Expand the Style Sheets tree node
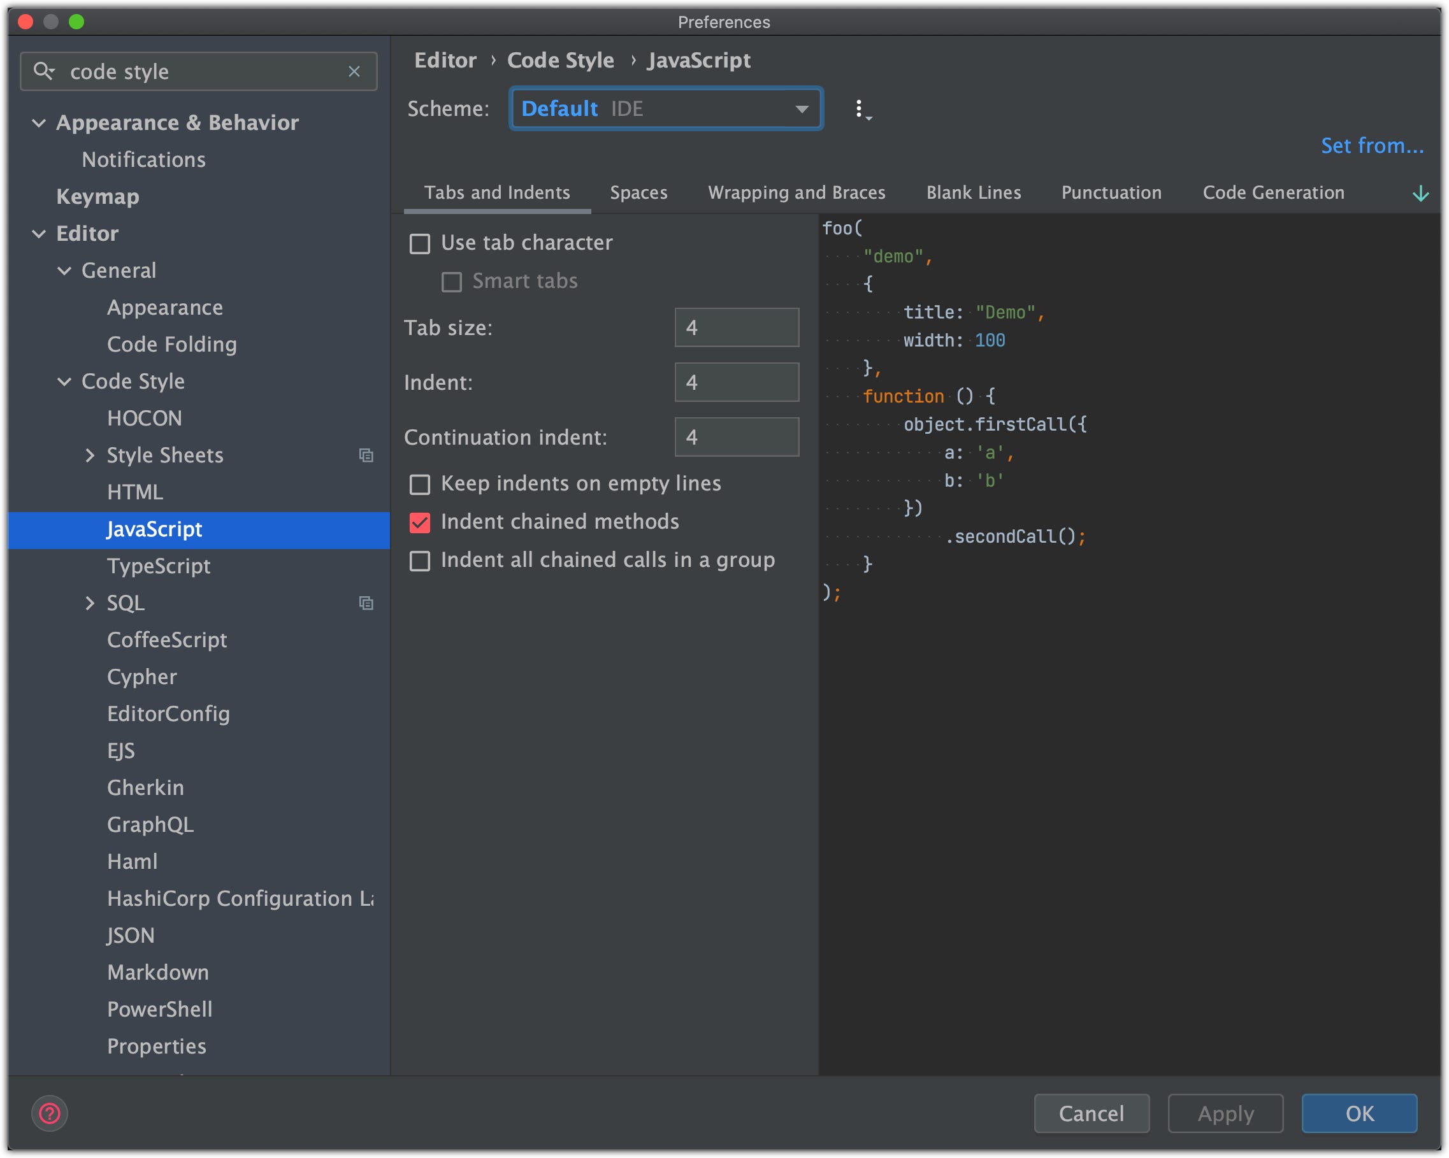1449x1158 pixels. 90,455
